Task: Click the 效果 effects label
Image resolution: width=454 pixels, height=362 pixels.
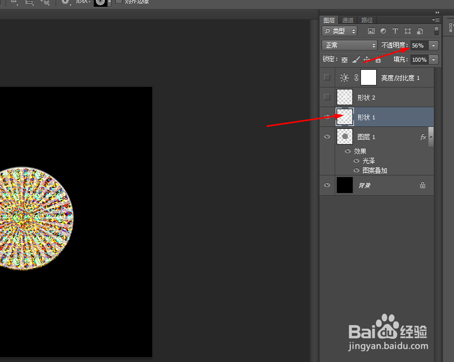Action: tap(360, 151)
